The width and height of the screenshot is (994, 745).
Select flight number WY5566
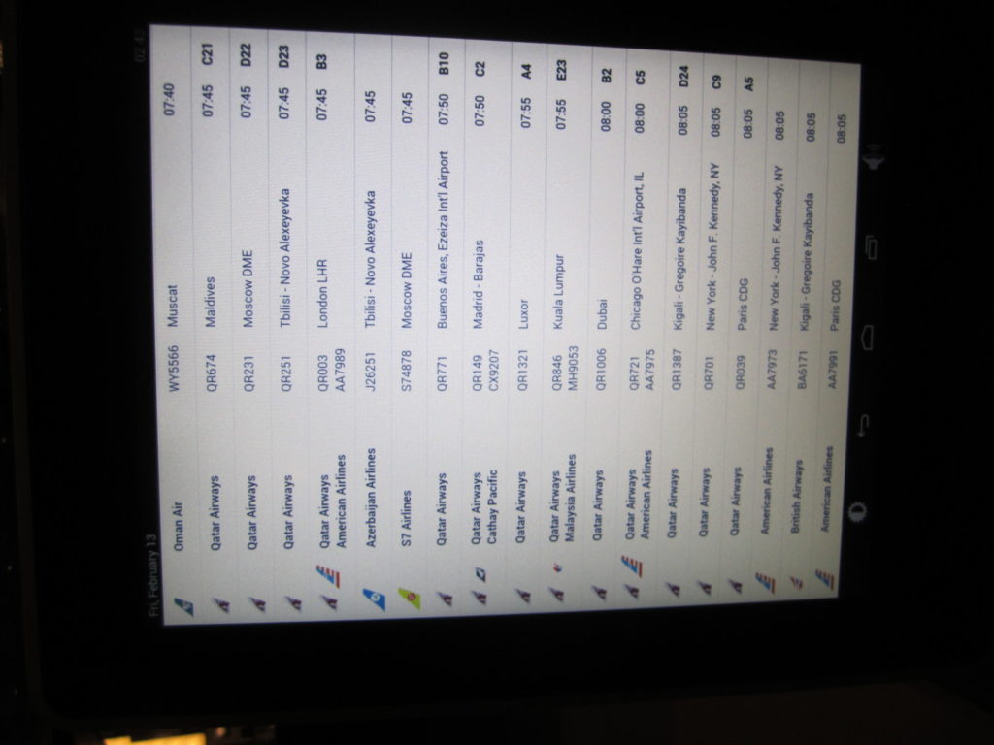tap(174, 369)
